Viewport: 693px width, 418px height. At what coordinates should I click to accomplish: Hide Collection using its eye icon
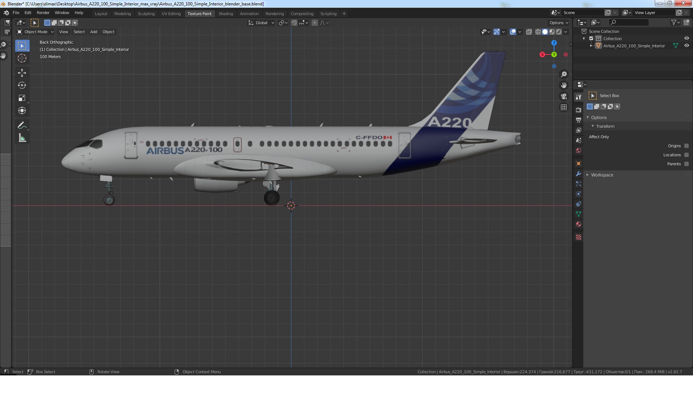[687, 38]
